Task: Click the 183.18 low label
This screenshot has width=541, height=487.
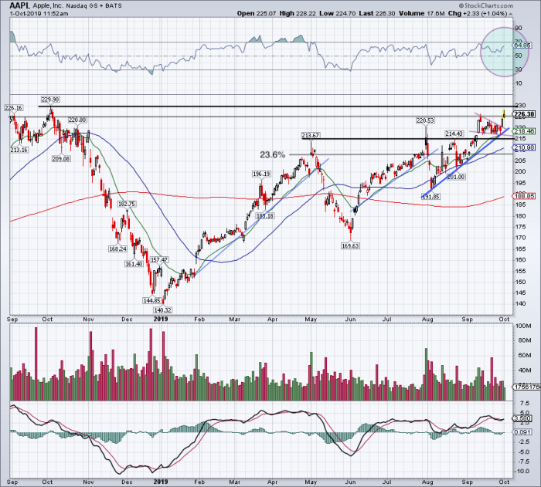Action: pos(264,216)
